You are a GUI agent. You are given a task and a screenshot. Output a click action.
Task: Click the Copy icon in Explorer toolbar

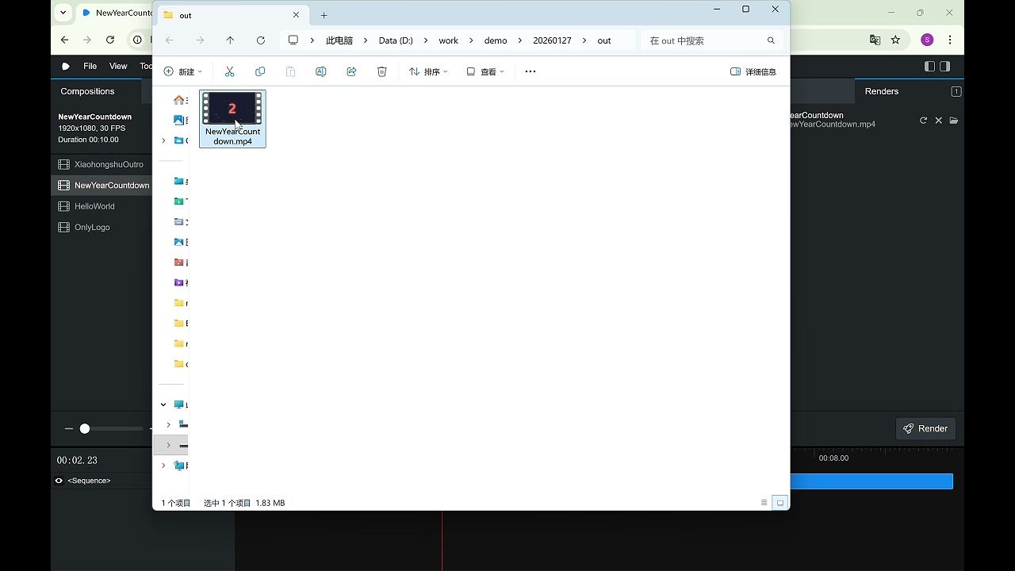[x=260, y=71]
